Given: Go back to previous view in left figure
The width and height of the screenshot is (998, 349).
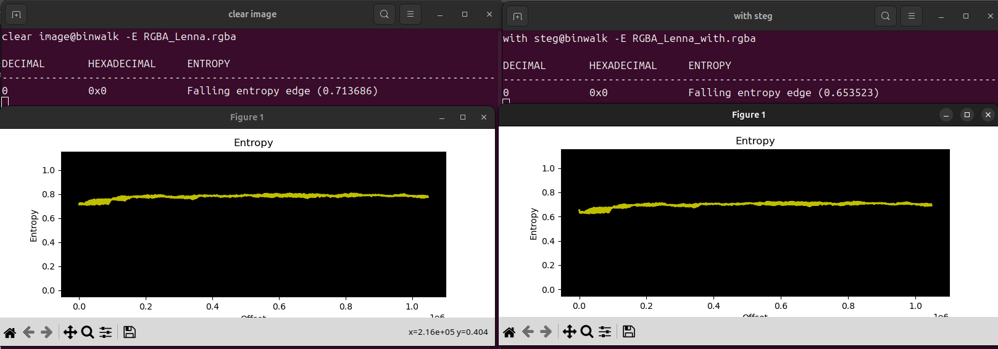Looking at the screenshot, I should tap(28, 332).
